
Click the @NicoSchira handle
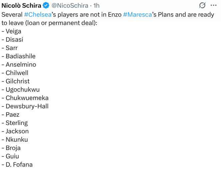point(70,6)
